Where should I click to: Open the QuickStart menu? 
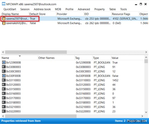click(10, 9)
